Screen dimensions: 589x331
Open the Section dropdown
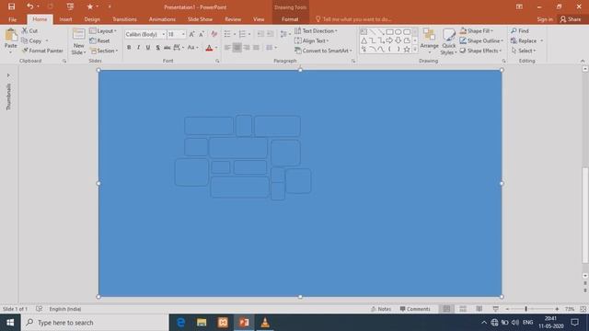click(104, 51)
